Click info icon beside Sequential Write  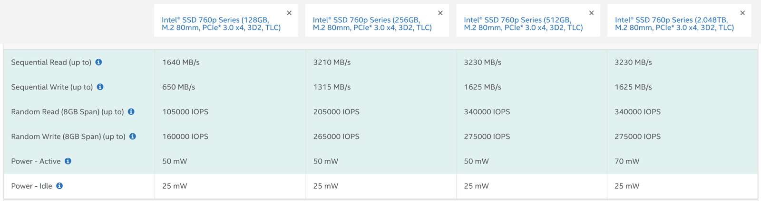click(100, 87)
